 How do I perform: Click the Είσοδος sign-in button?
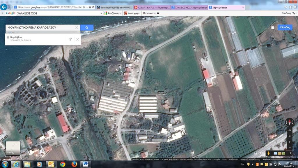(x=285, y=27)
